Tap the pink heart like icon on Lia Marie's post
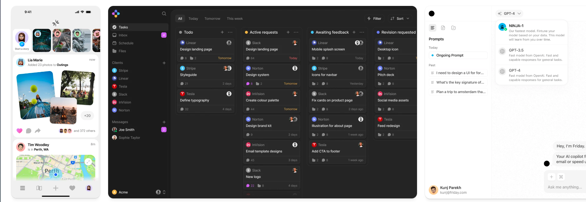 click(20, 131)
